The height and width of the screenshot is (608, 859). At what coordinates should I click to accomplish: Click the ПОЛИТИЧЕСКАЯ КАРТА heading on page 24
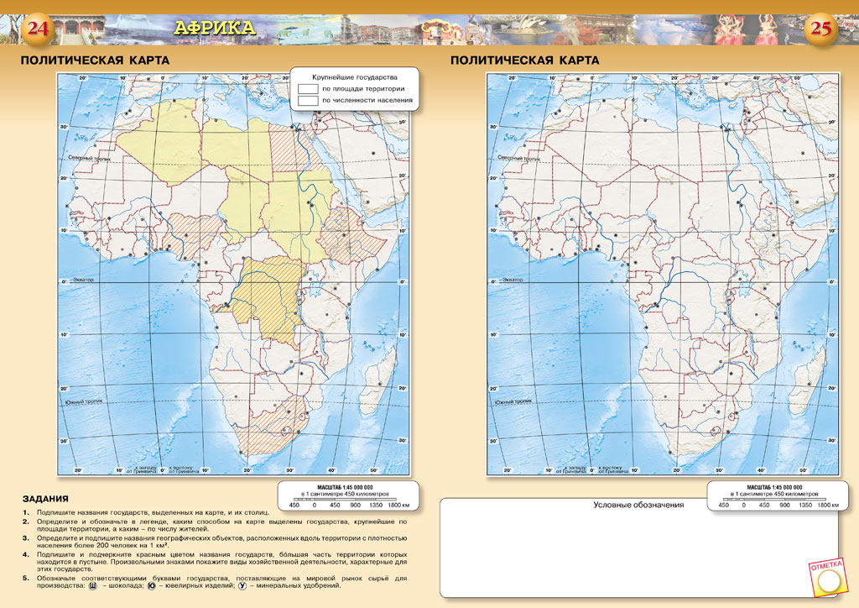point(95,60)
